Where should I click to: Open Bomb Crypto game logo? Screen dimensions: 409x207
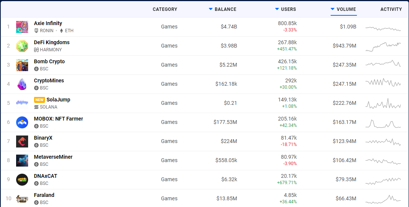tap(22, 65)
